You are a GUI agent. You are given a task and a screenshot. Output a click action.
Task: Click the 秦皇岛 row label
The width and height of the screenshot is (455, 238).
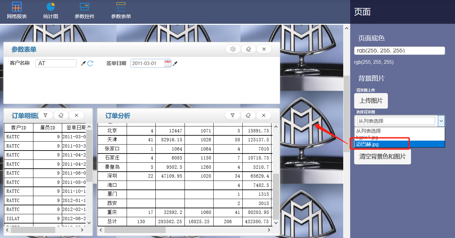pos(112,167)
